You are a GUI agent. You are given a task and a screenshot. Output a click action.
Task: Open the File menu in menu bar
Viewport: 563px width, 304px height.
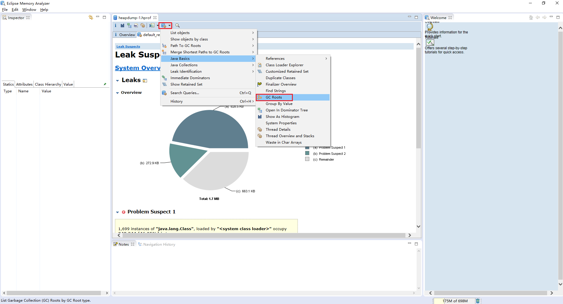pyautogui.click(x=5, y=10)
